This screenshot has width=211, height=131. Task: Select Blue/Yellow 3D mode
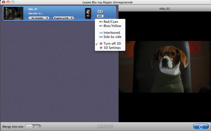110,26
